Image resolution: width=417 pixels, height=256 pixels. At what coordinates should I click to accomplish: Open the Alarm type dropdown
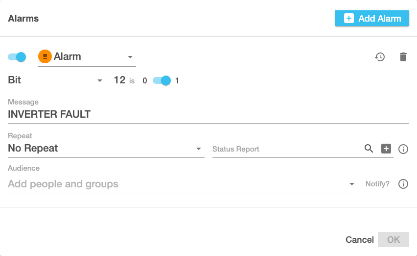click(130, 57)
